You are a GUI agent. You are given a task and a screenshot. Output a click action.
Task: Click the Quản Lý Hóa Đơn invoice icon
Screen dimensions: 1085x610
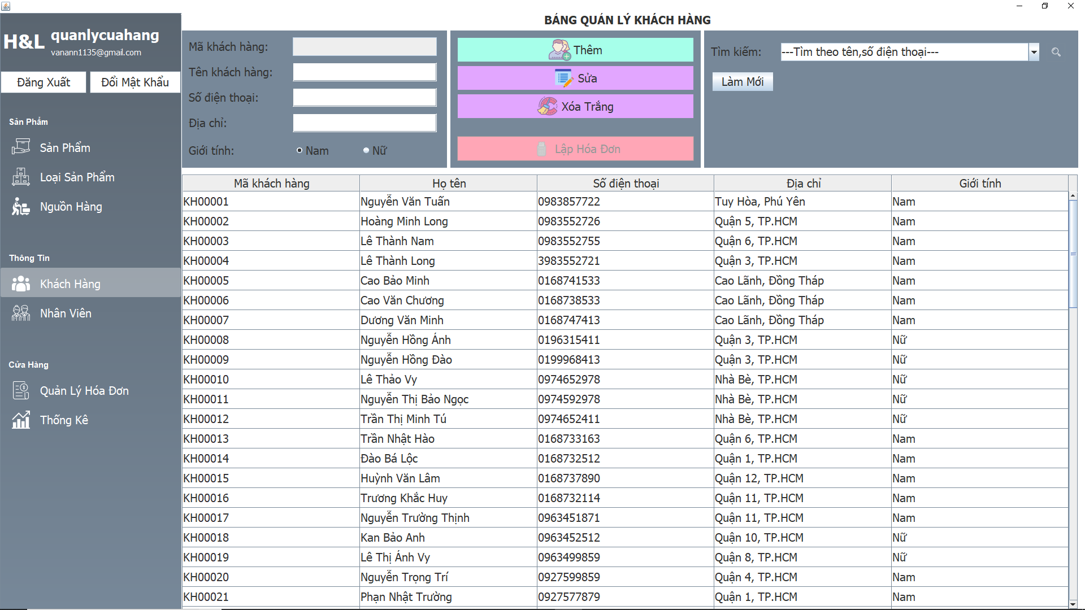click(21, 390)
